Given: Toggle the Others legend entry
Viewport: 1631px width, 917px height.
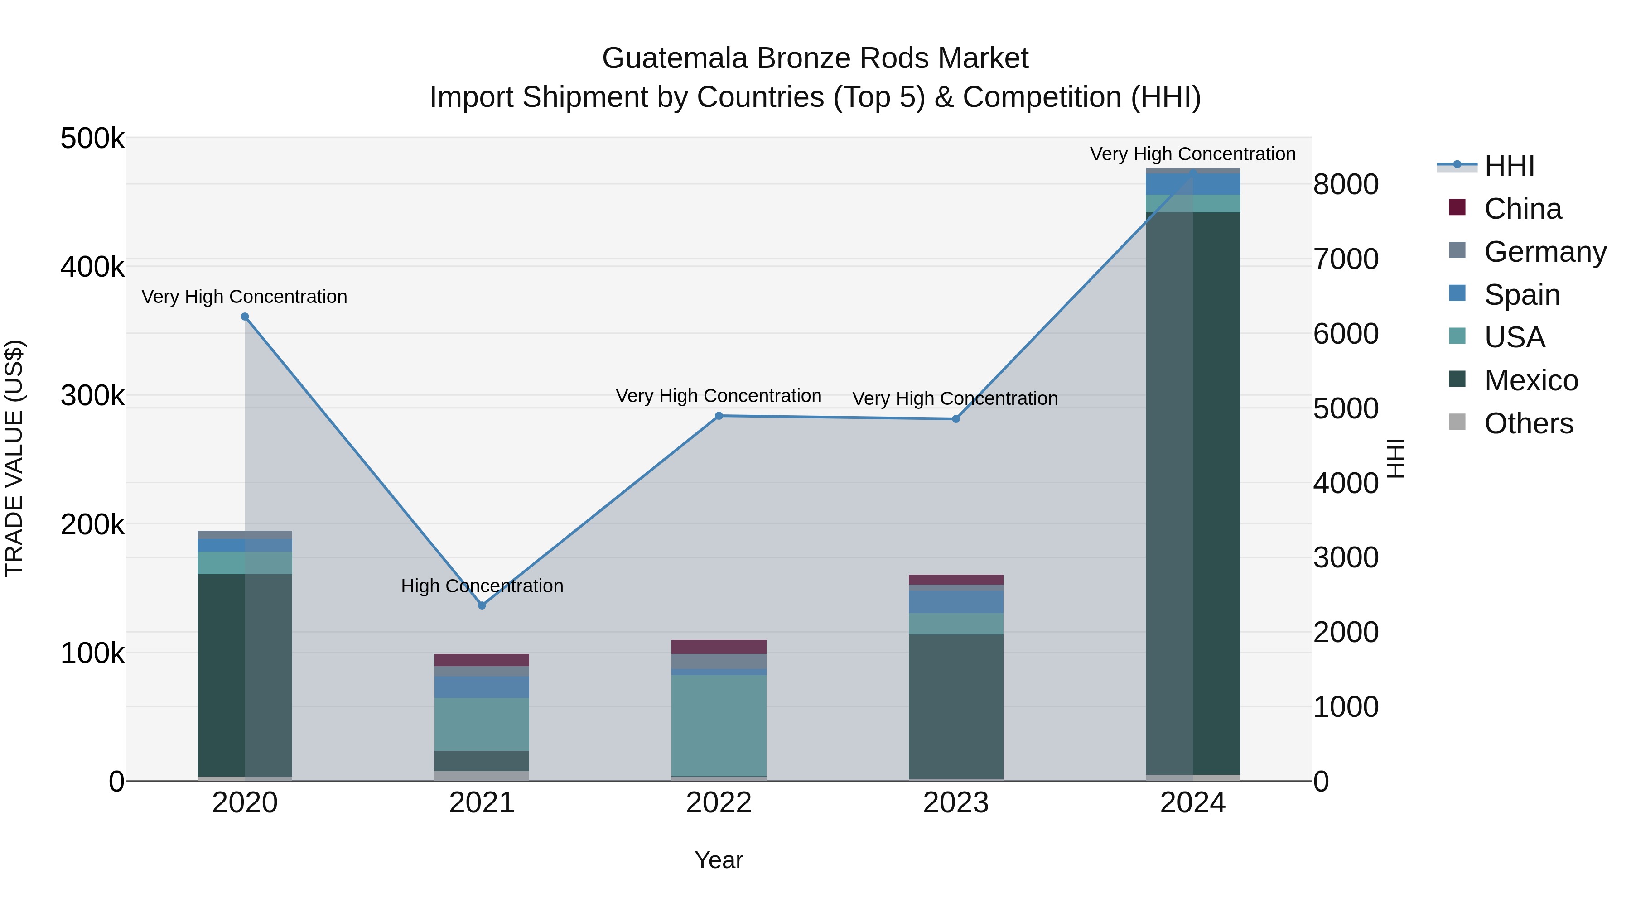Looking at the screenshot, I should 1510,423.
